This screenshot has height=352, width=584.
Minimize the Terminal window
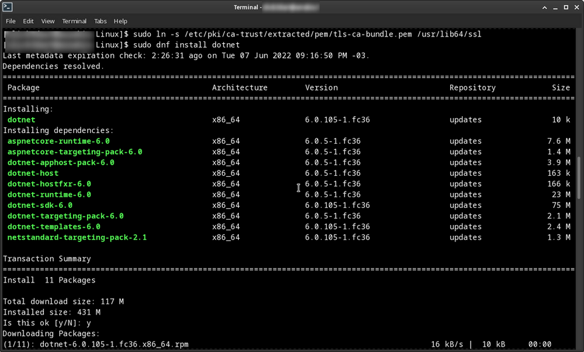[555, 7]
